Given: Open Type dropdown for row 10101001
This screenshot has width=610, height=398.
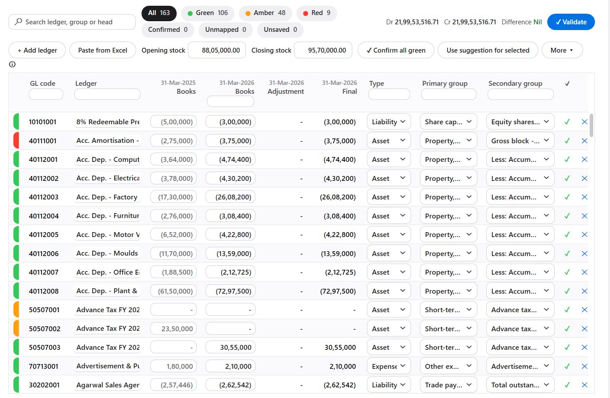Looking at the screenshot, I should 389,122.
